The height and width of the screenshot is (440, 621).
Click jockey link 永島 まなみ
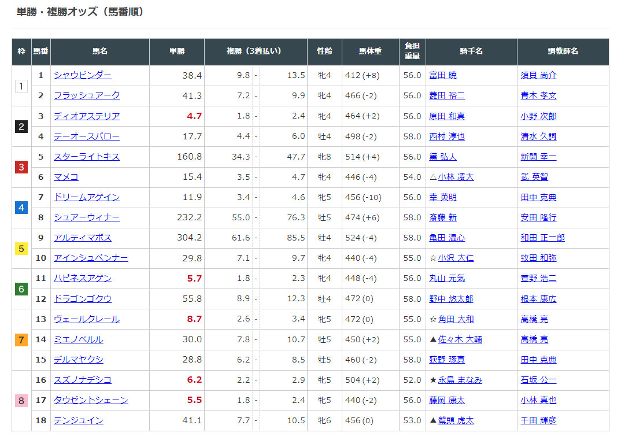(x=460, y=380)
